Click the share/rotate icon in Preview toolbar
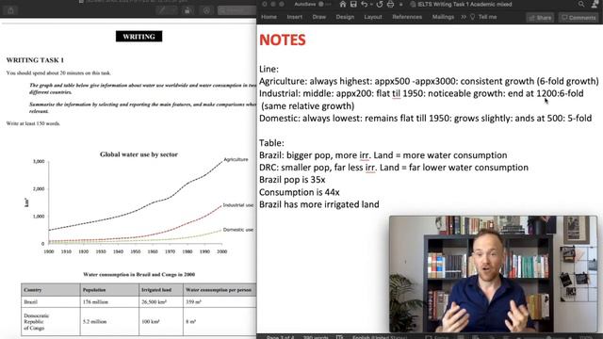This screenshot has height=339, width=603. click(187, 10)
